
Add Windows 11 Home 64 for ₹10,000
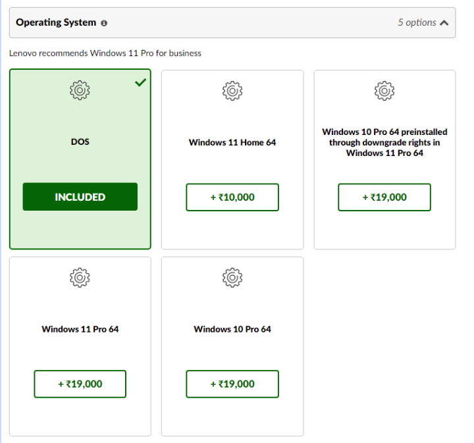click(x=232, y=197)
